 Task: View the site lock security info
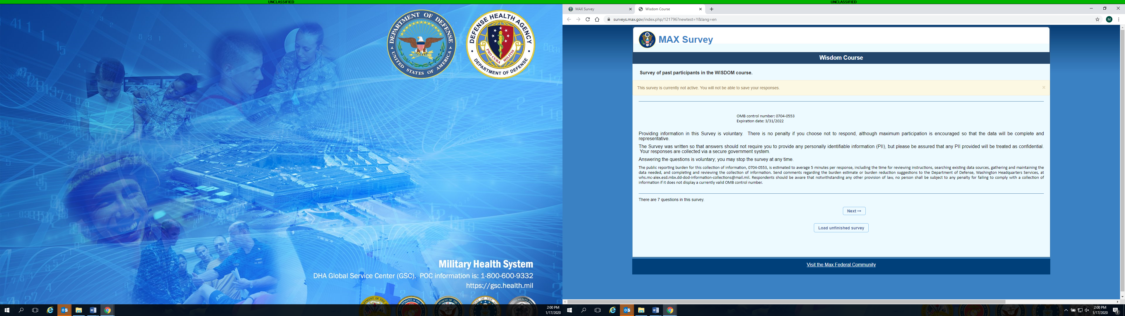pos(608,20)
